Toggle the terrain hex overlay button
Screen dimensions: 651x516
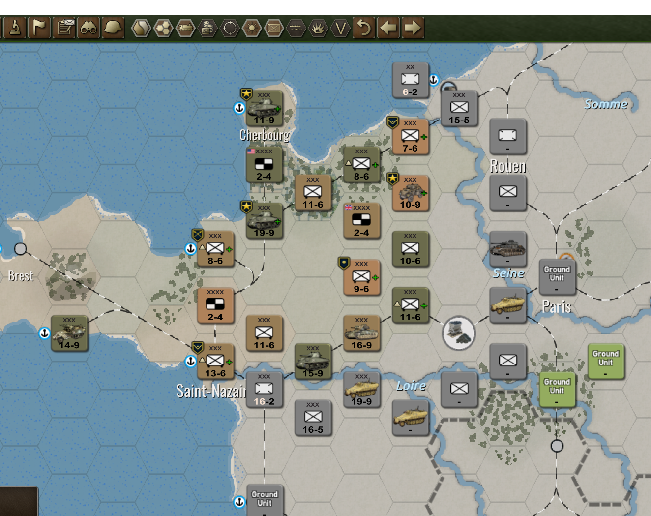pyautogui.click(x=141, y=28)
